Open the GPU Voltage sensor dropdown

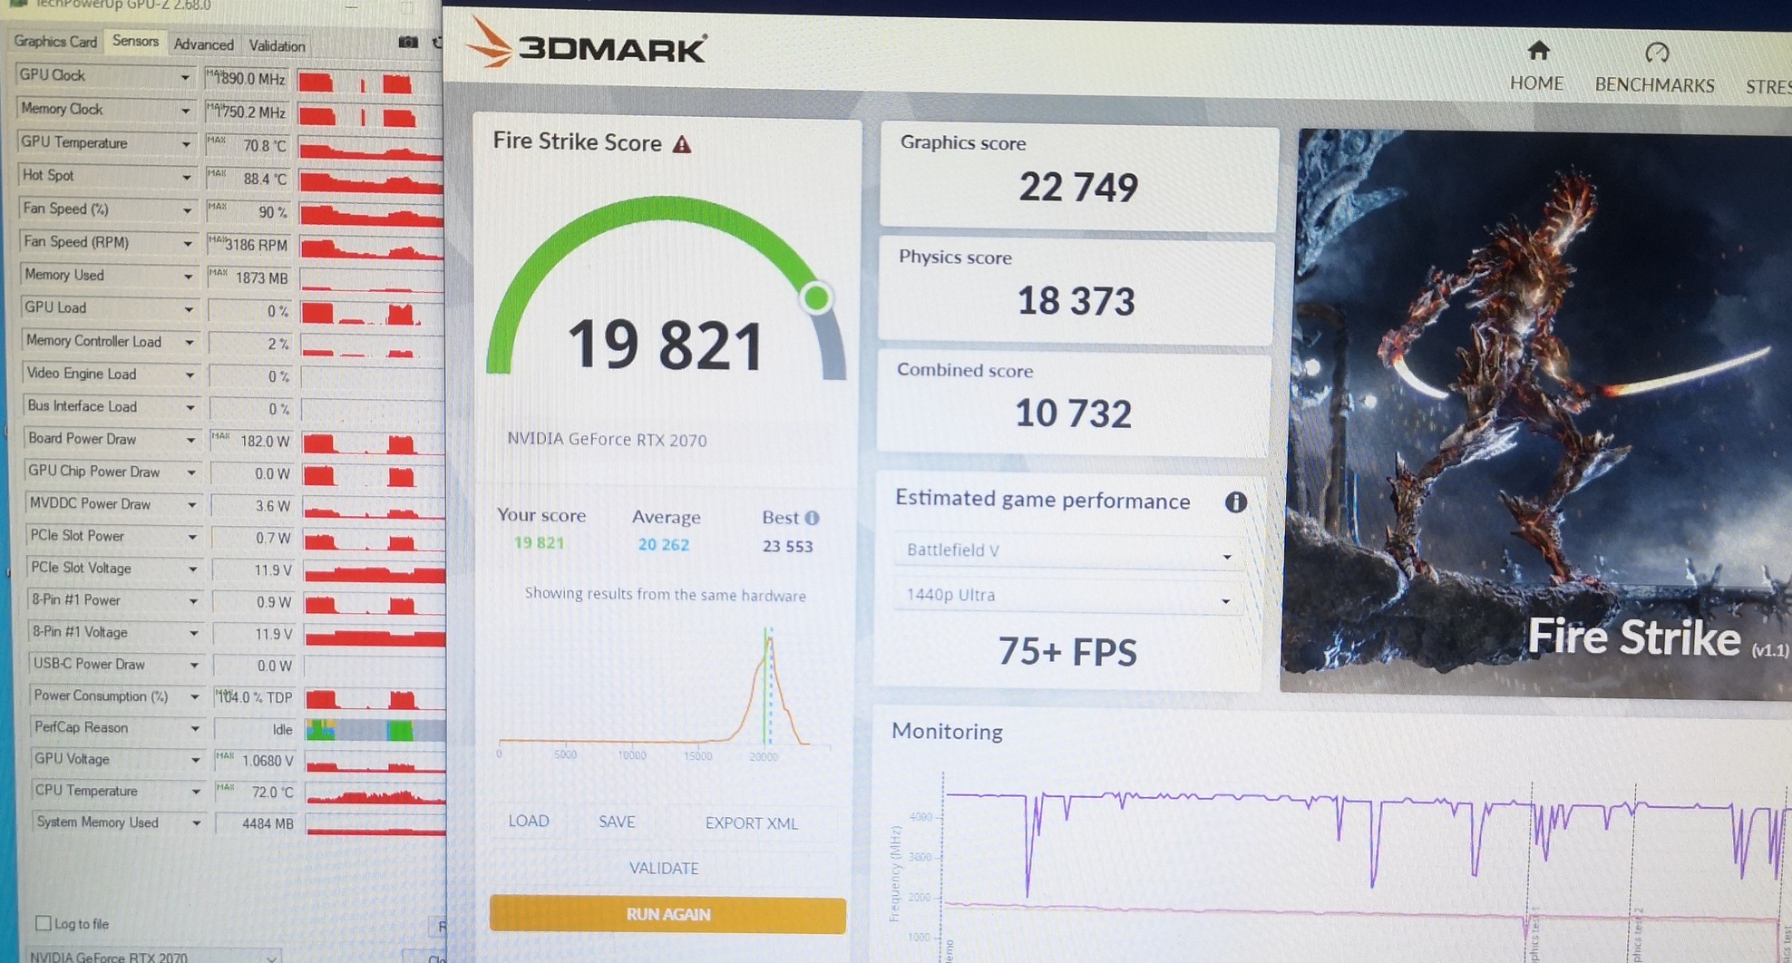pyautogui.click(x=195, y=760)
